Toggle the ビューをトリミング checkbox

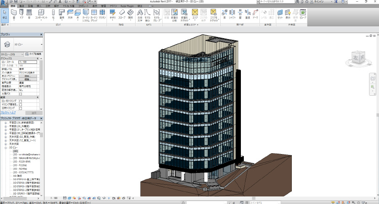21,101
